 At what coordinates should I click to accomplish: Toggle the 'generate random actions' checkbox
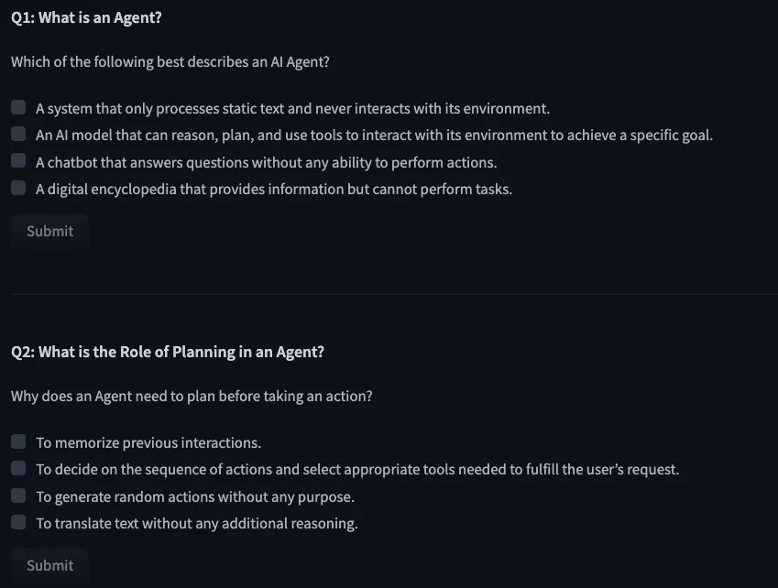pos(18,496)
